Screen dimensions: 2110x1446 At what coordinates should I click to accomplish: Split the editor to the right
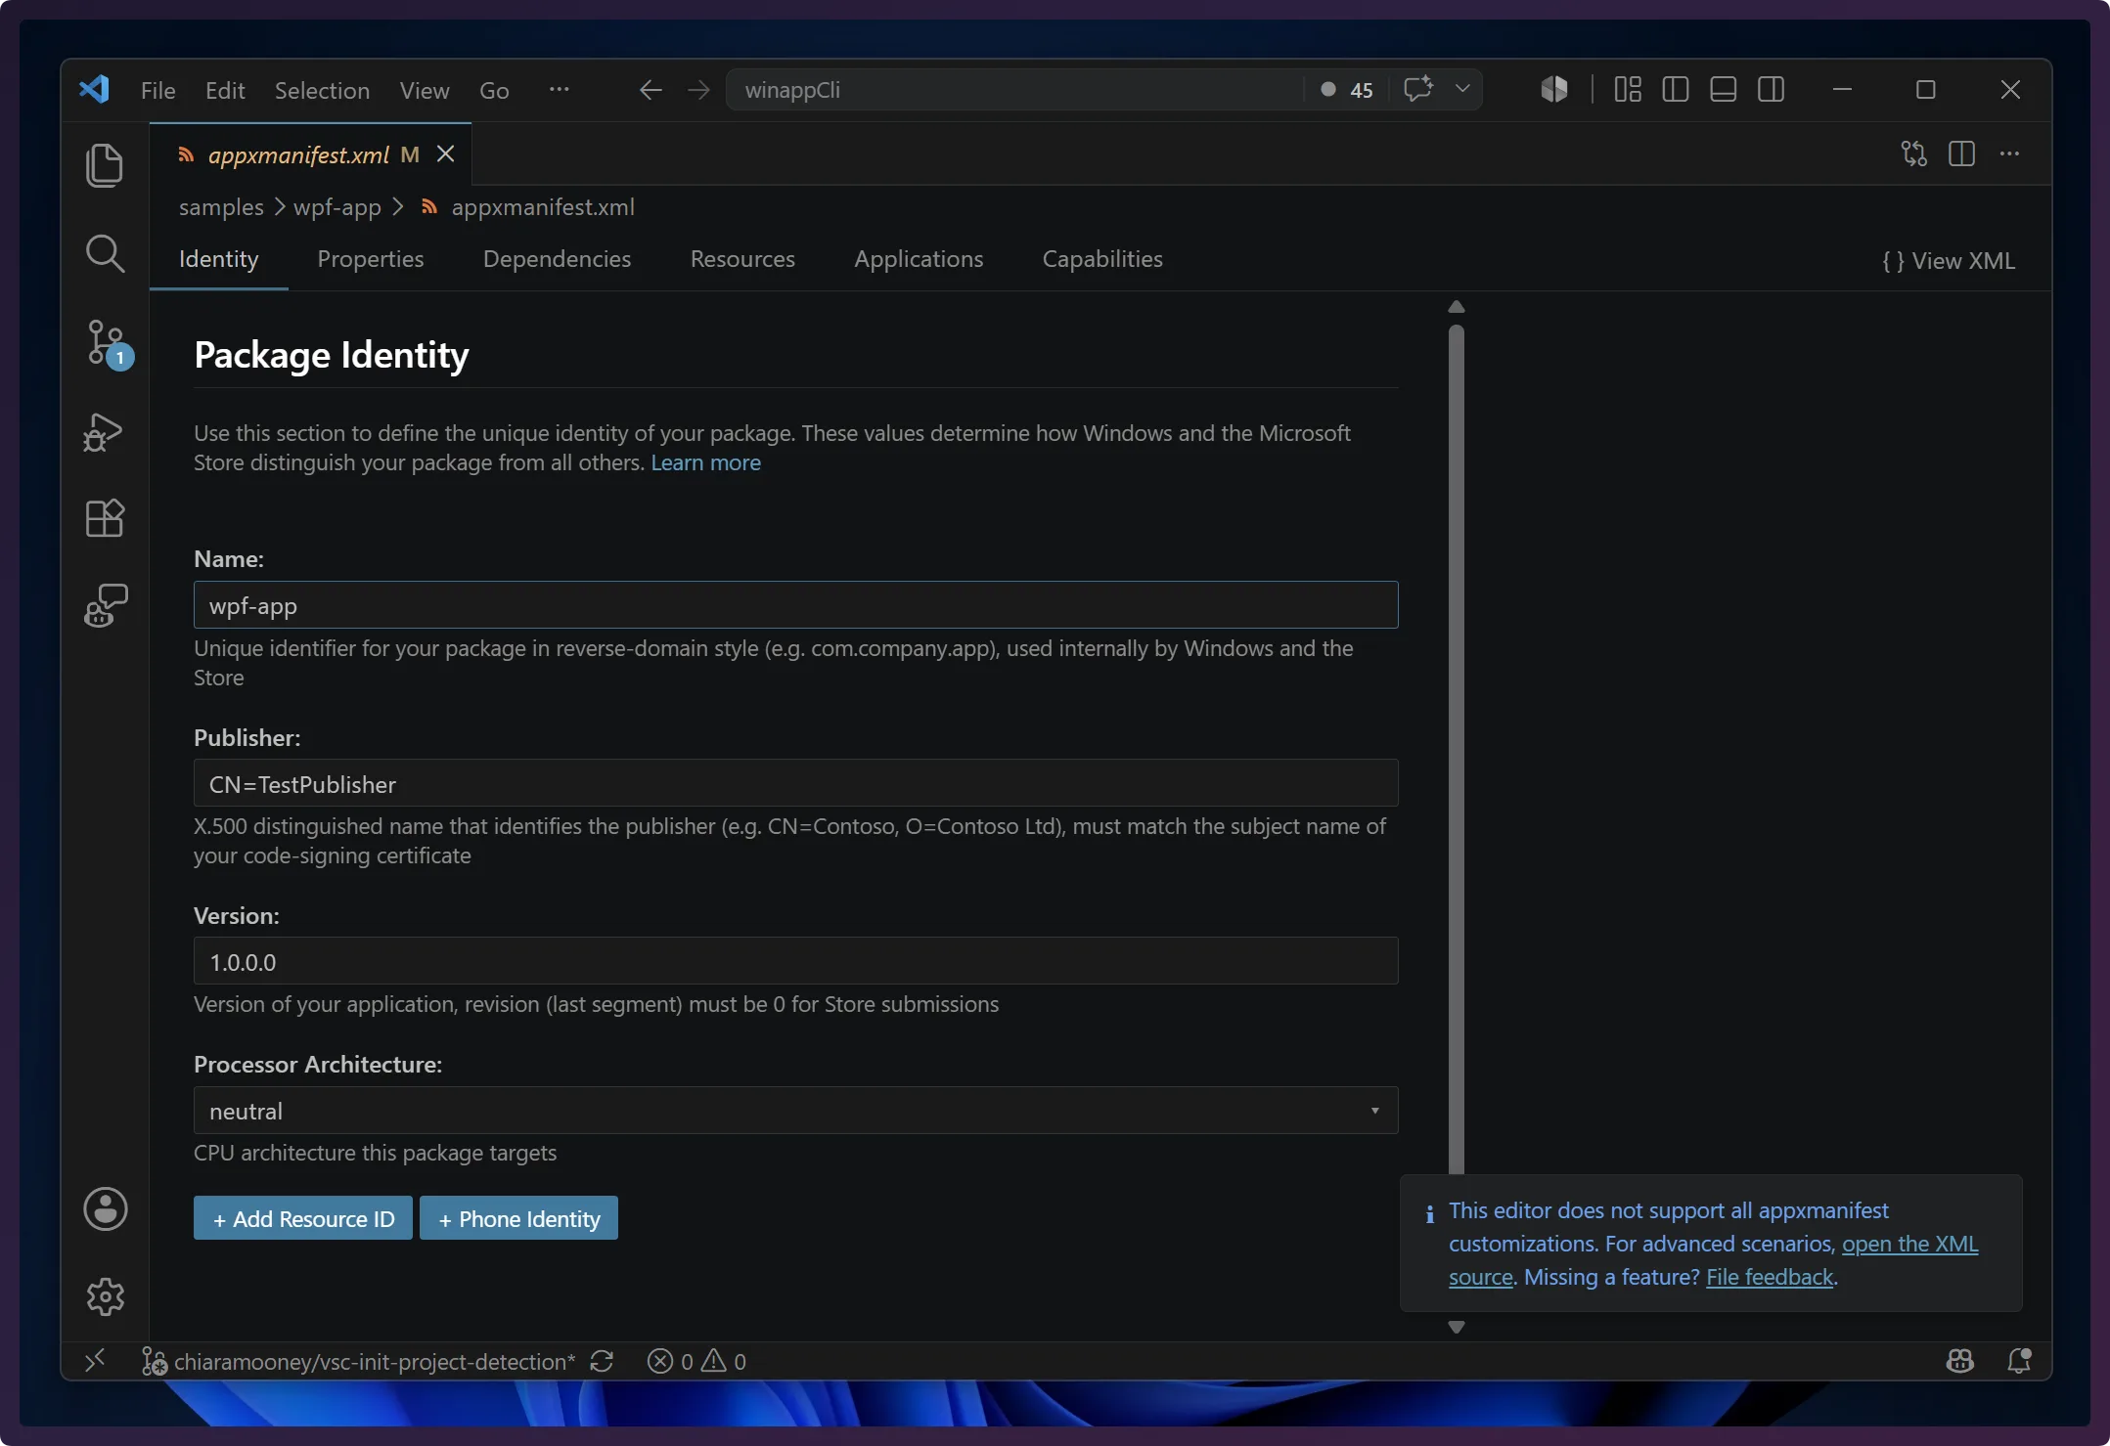point(1961,153)
